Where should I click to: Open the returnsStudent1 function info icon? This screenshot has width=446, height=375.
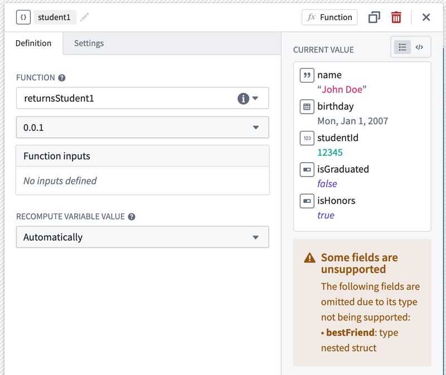pyautogui.click(x=243, y=99)
